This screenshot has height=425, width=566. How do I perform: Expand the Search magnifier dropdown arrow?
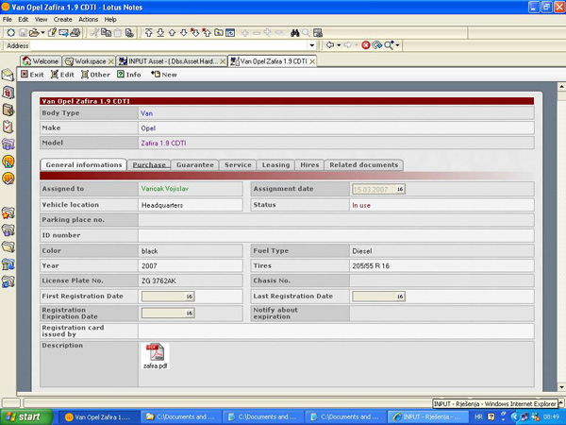(397, 45)
